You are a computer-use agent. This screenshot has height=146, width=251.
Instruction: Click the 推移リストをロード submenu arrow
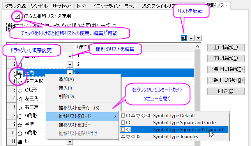pyautogui.click(x=115, y=116)
